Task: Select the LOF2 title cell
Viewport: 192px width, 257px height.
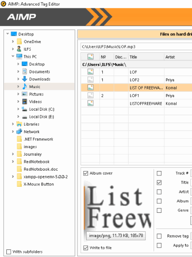Action: point(146,80)
